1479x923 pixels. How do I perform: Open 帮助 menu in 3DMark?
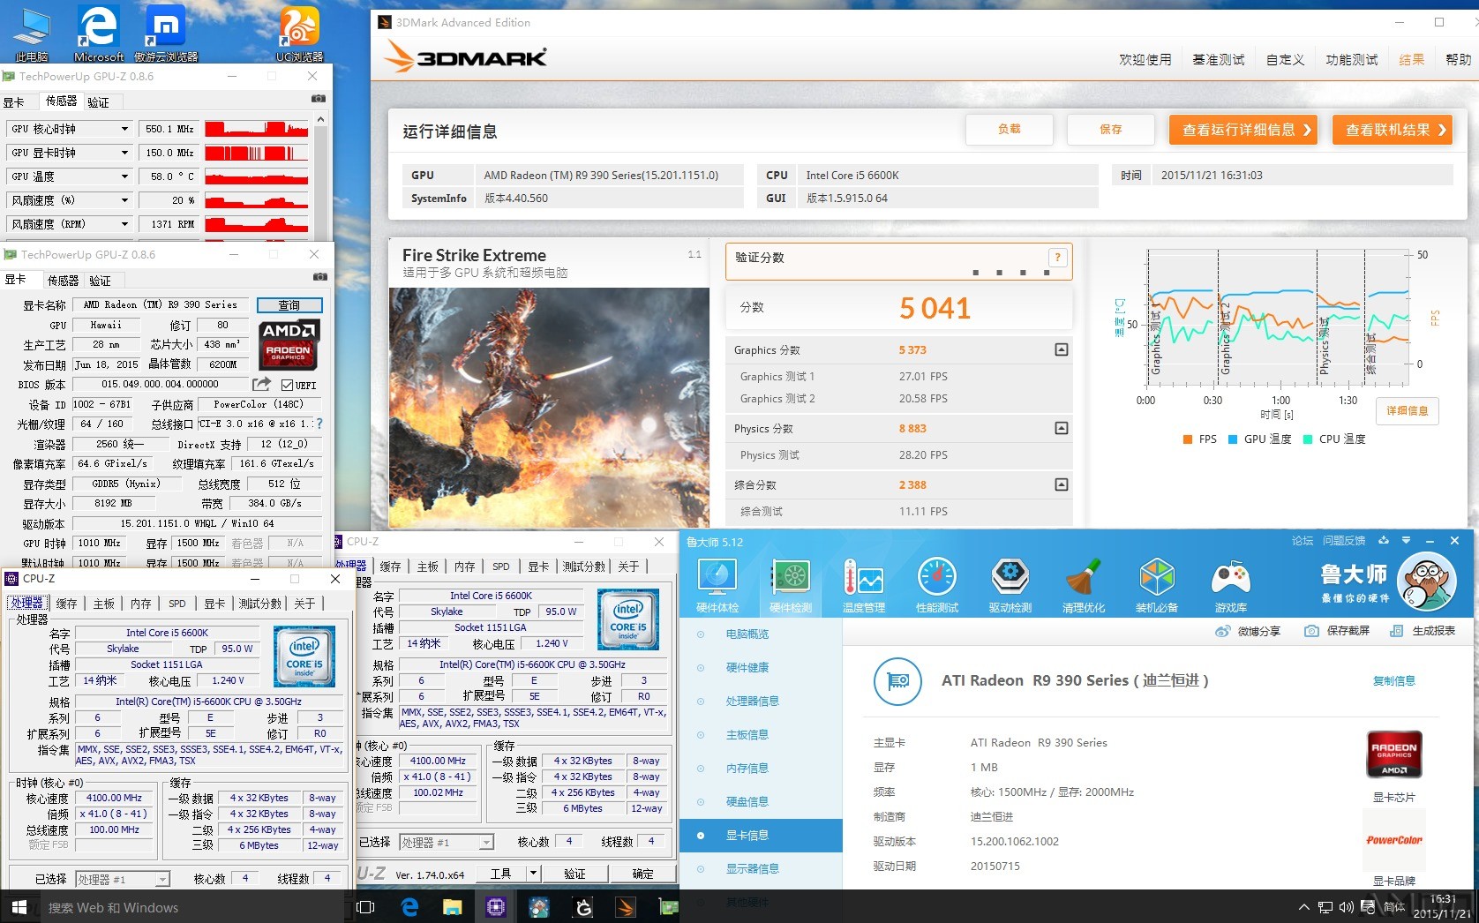tap(1458, 60)
